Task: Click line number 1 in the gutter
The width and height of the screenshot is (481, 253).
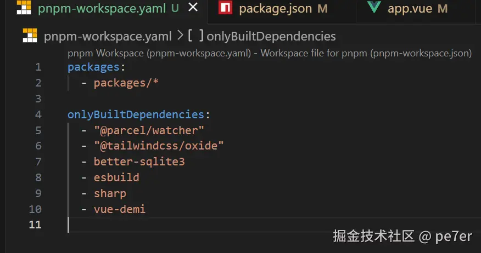Action: pyautogui.click(x=38, y=67)
